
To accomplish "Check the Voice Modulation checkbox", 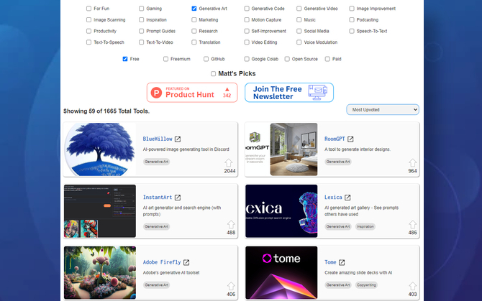I will tap(299, 42).
